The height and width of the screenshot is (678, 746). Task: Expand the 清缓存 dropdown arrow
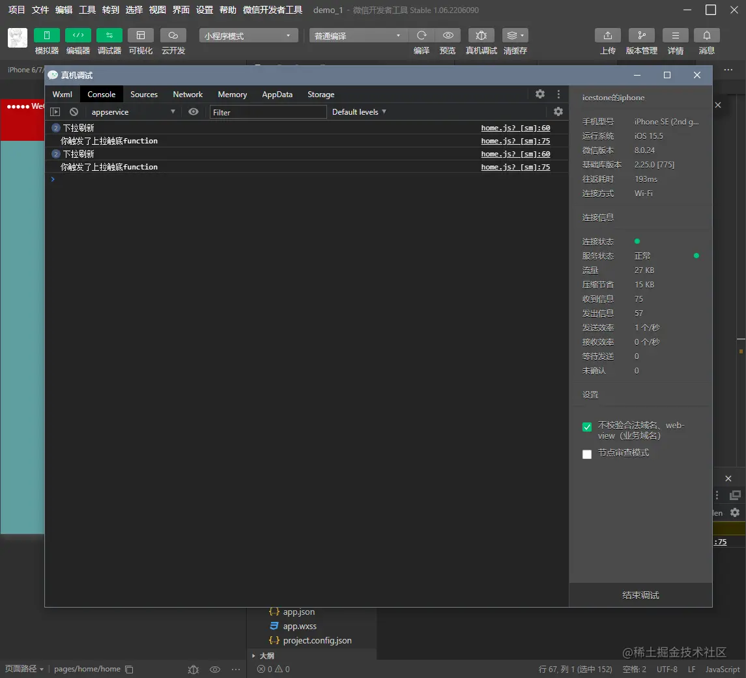523,35
